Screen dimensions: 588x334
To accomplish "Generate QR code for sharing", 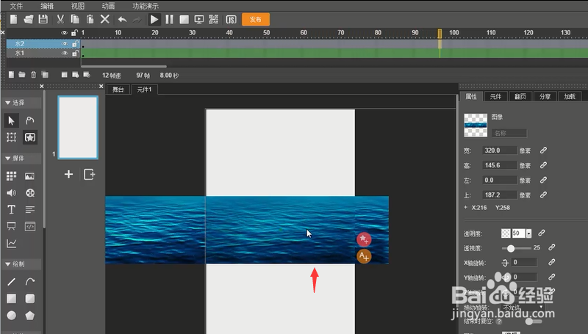I will [214, 20].
